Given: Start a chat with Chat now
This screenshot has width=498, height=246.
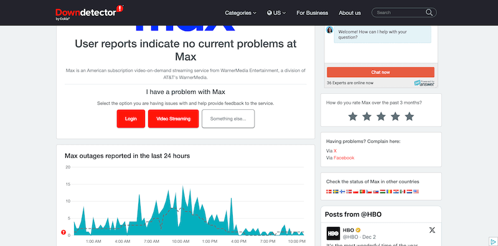Looking at the screenshot, I should pos(380,72).
